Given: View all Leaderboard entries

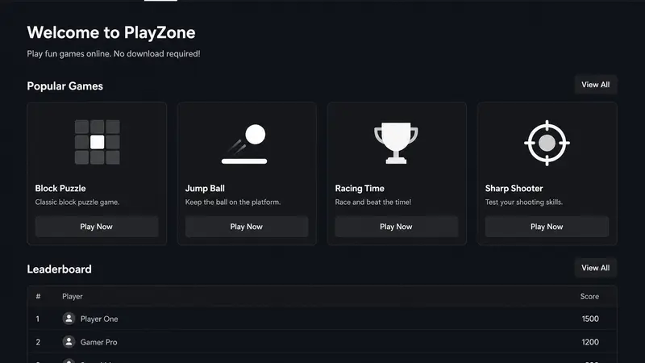Looking at the screenshot, I should (595, 268).
